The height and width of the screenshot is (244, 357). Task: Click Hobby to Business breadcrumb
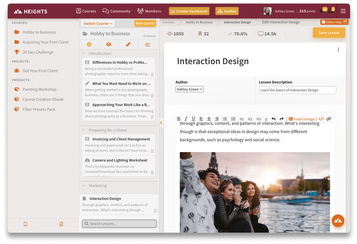[199, 22]
